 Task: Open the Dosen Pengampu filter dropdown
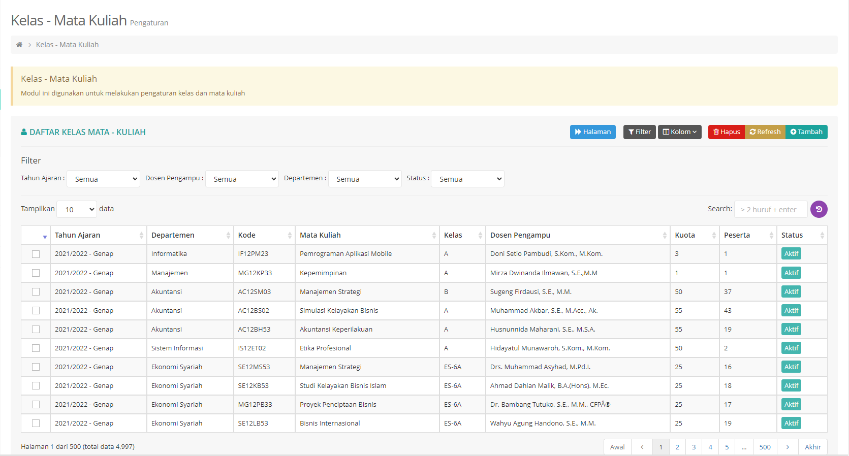point(242,179)
